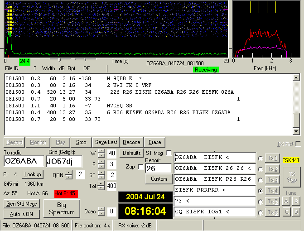
Task: Click the Defaults button
Action: coord(131,153)
